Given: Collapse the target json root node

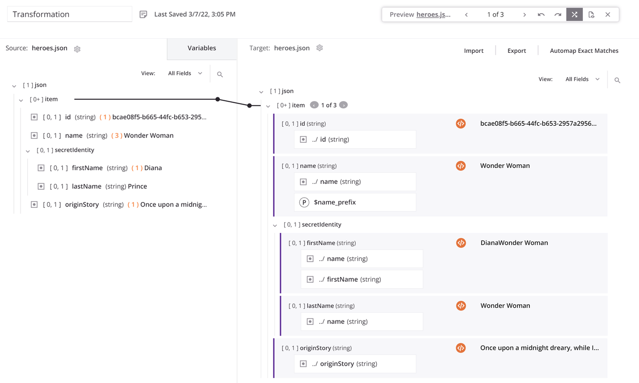Looking at the screenshot, I should [261, 92].
